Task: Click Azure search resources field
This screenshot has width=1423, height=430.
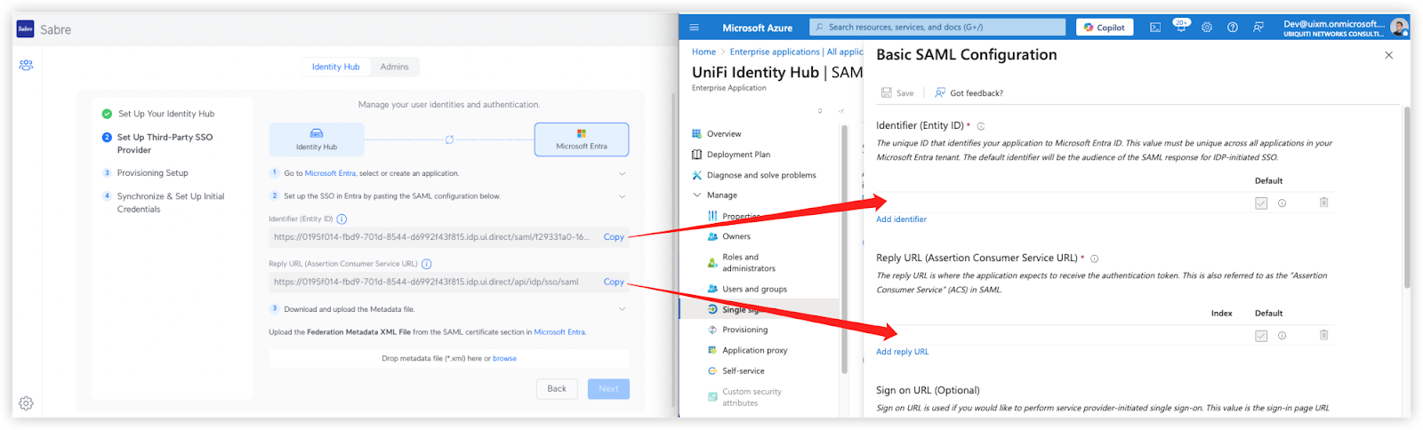Action: point(937,28)
